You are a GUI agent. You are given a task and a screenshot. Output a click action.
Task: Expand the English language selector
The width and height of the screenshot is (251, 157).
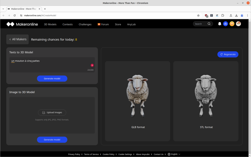(174, 154)
